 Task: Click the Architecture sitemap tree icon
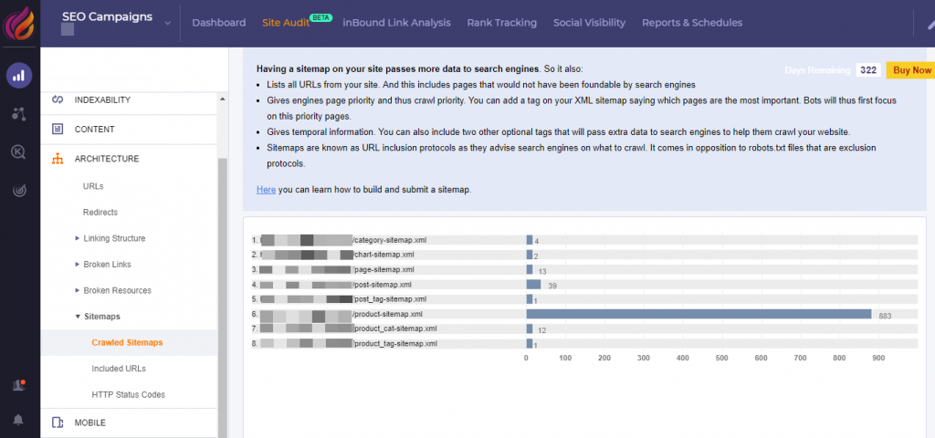pyautogui.click(x=58, y=159)
